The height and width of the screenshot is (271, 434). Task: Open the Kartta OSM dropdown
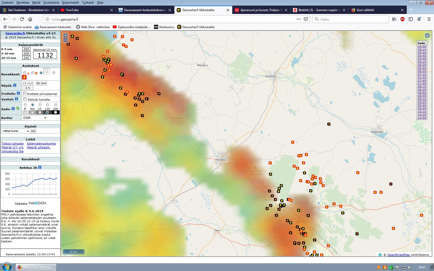click(x=35, y=118)
